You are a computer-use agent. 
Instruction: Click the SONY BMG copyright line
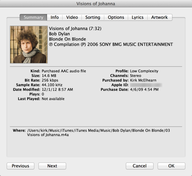(111, 44)
